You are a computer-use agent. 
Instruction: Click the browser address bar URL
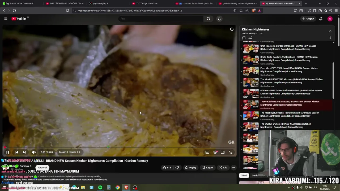tap(130, 11)
